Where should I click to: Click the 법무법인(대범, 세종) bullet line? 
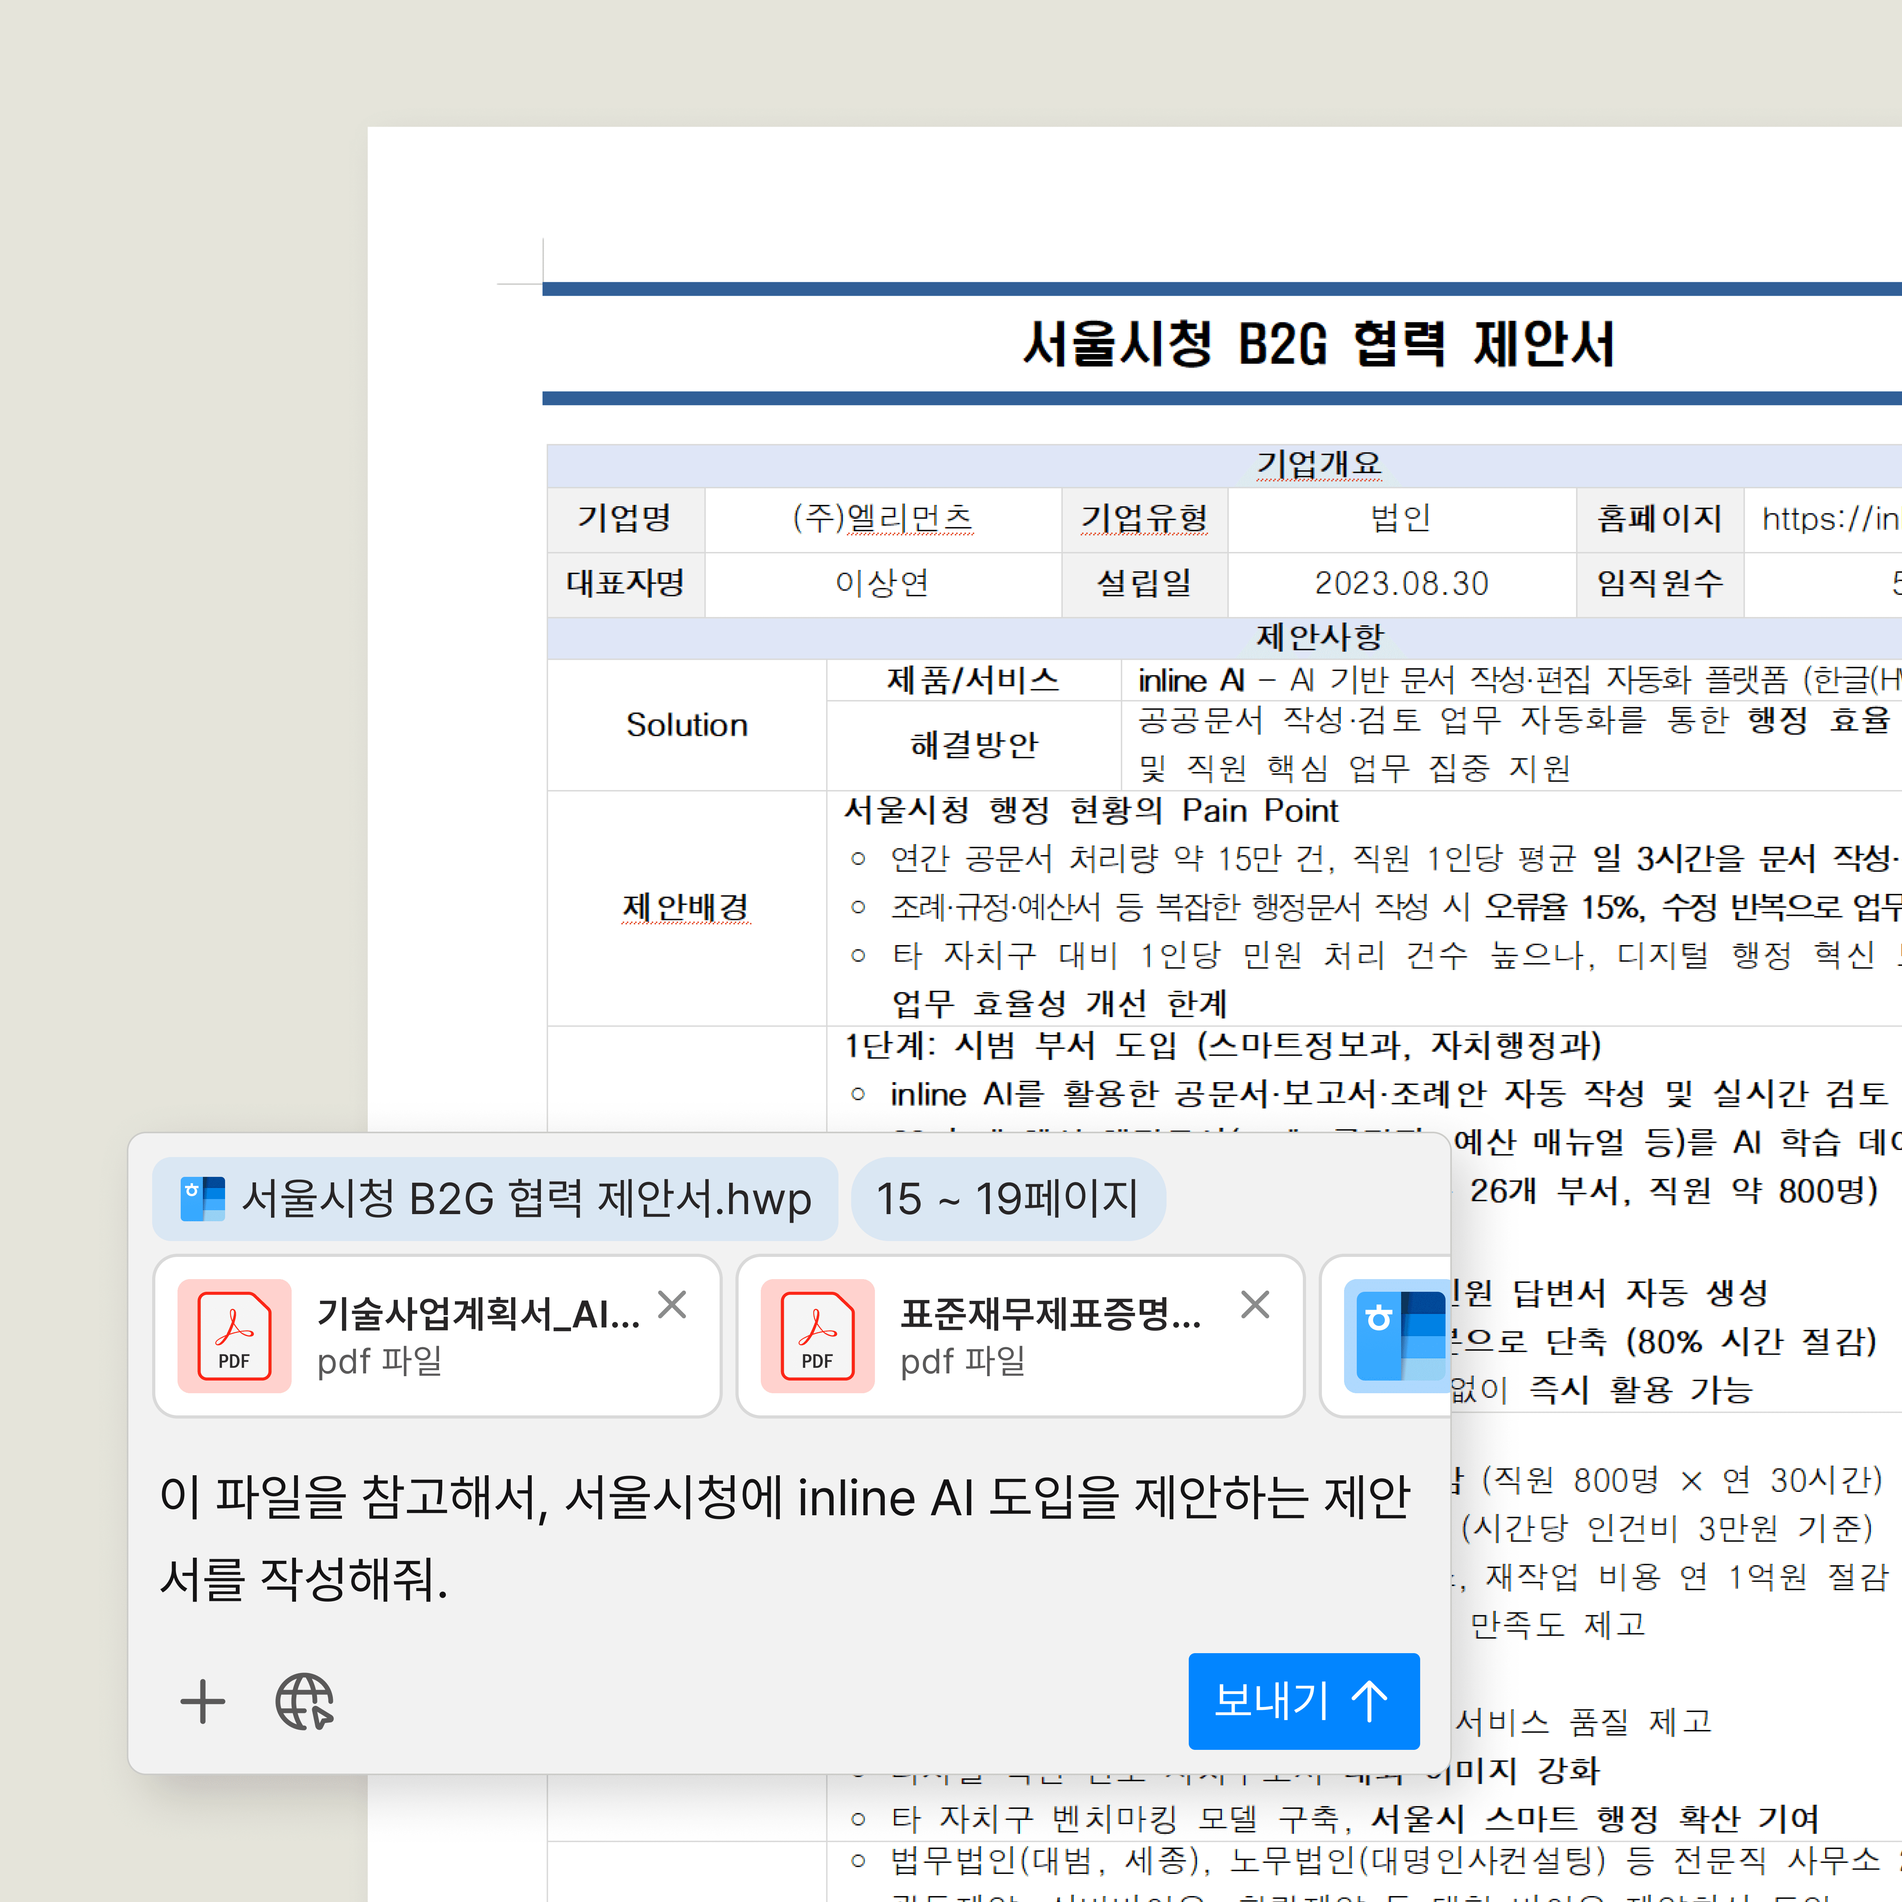(1375, 1861)
